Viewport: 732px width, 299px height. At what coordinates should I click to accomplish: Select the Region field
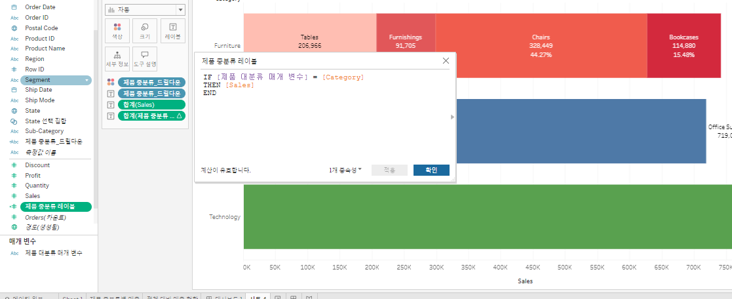pos(35,59)
